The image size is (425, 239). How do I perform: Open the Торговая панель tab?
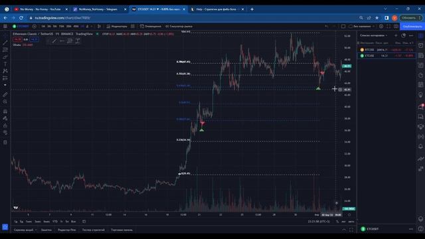[x=122, y=230]
